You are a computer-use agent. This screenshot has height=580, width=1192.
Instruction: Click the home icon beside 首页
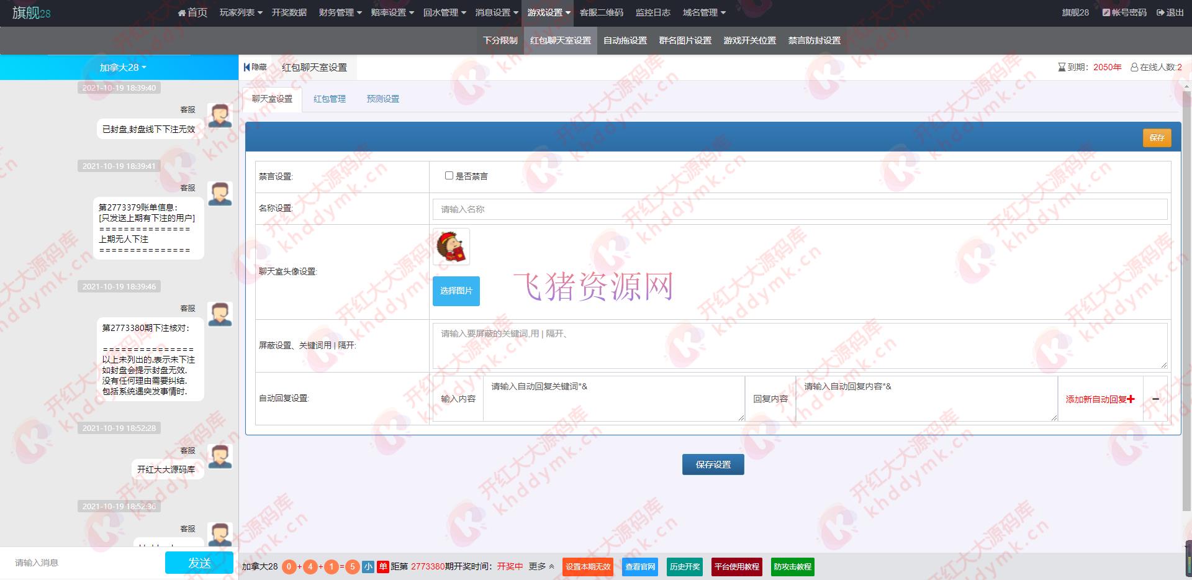[x=181, y=12]
